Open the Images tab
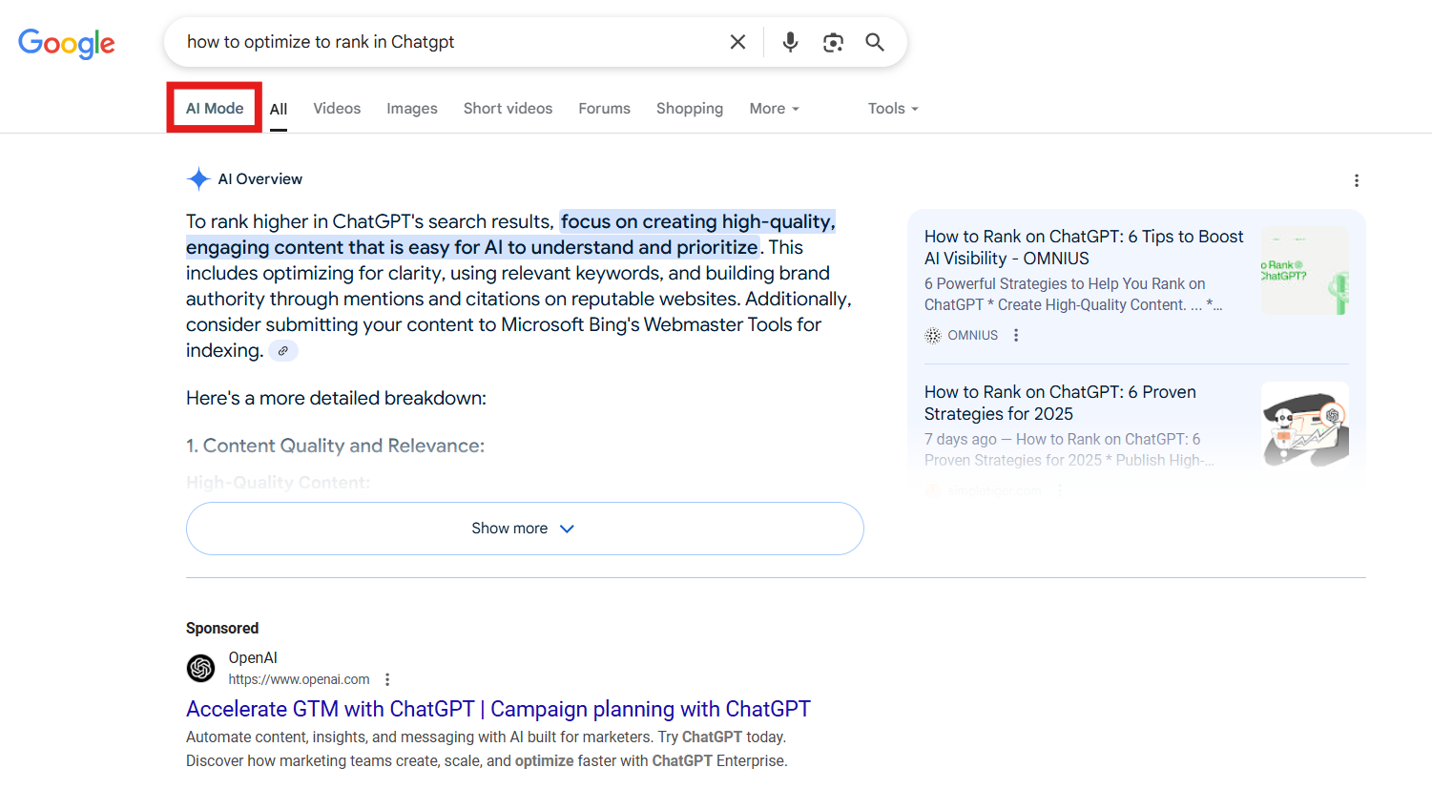 tap(412, 108)
